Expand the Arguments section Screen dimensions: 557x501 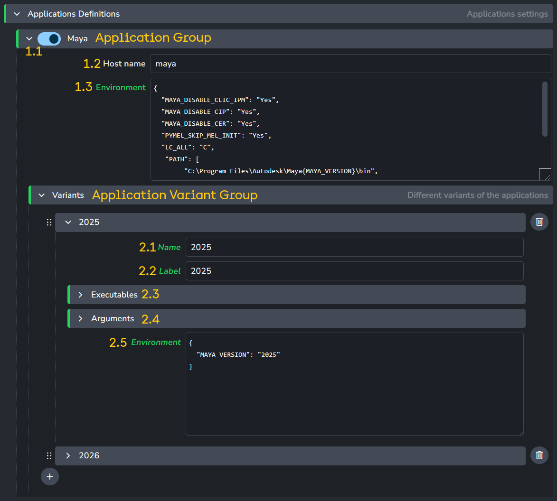click(81, 319)
